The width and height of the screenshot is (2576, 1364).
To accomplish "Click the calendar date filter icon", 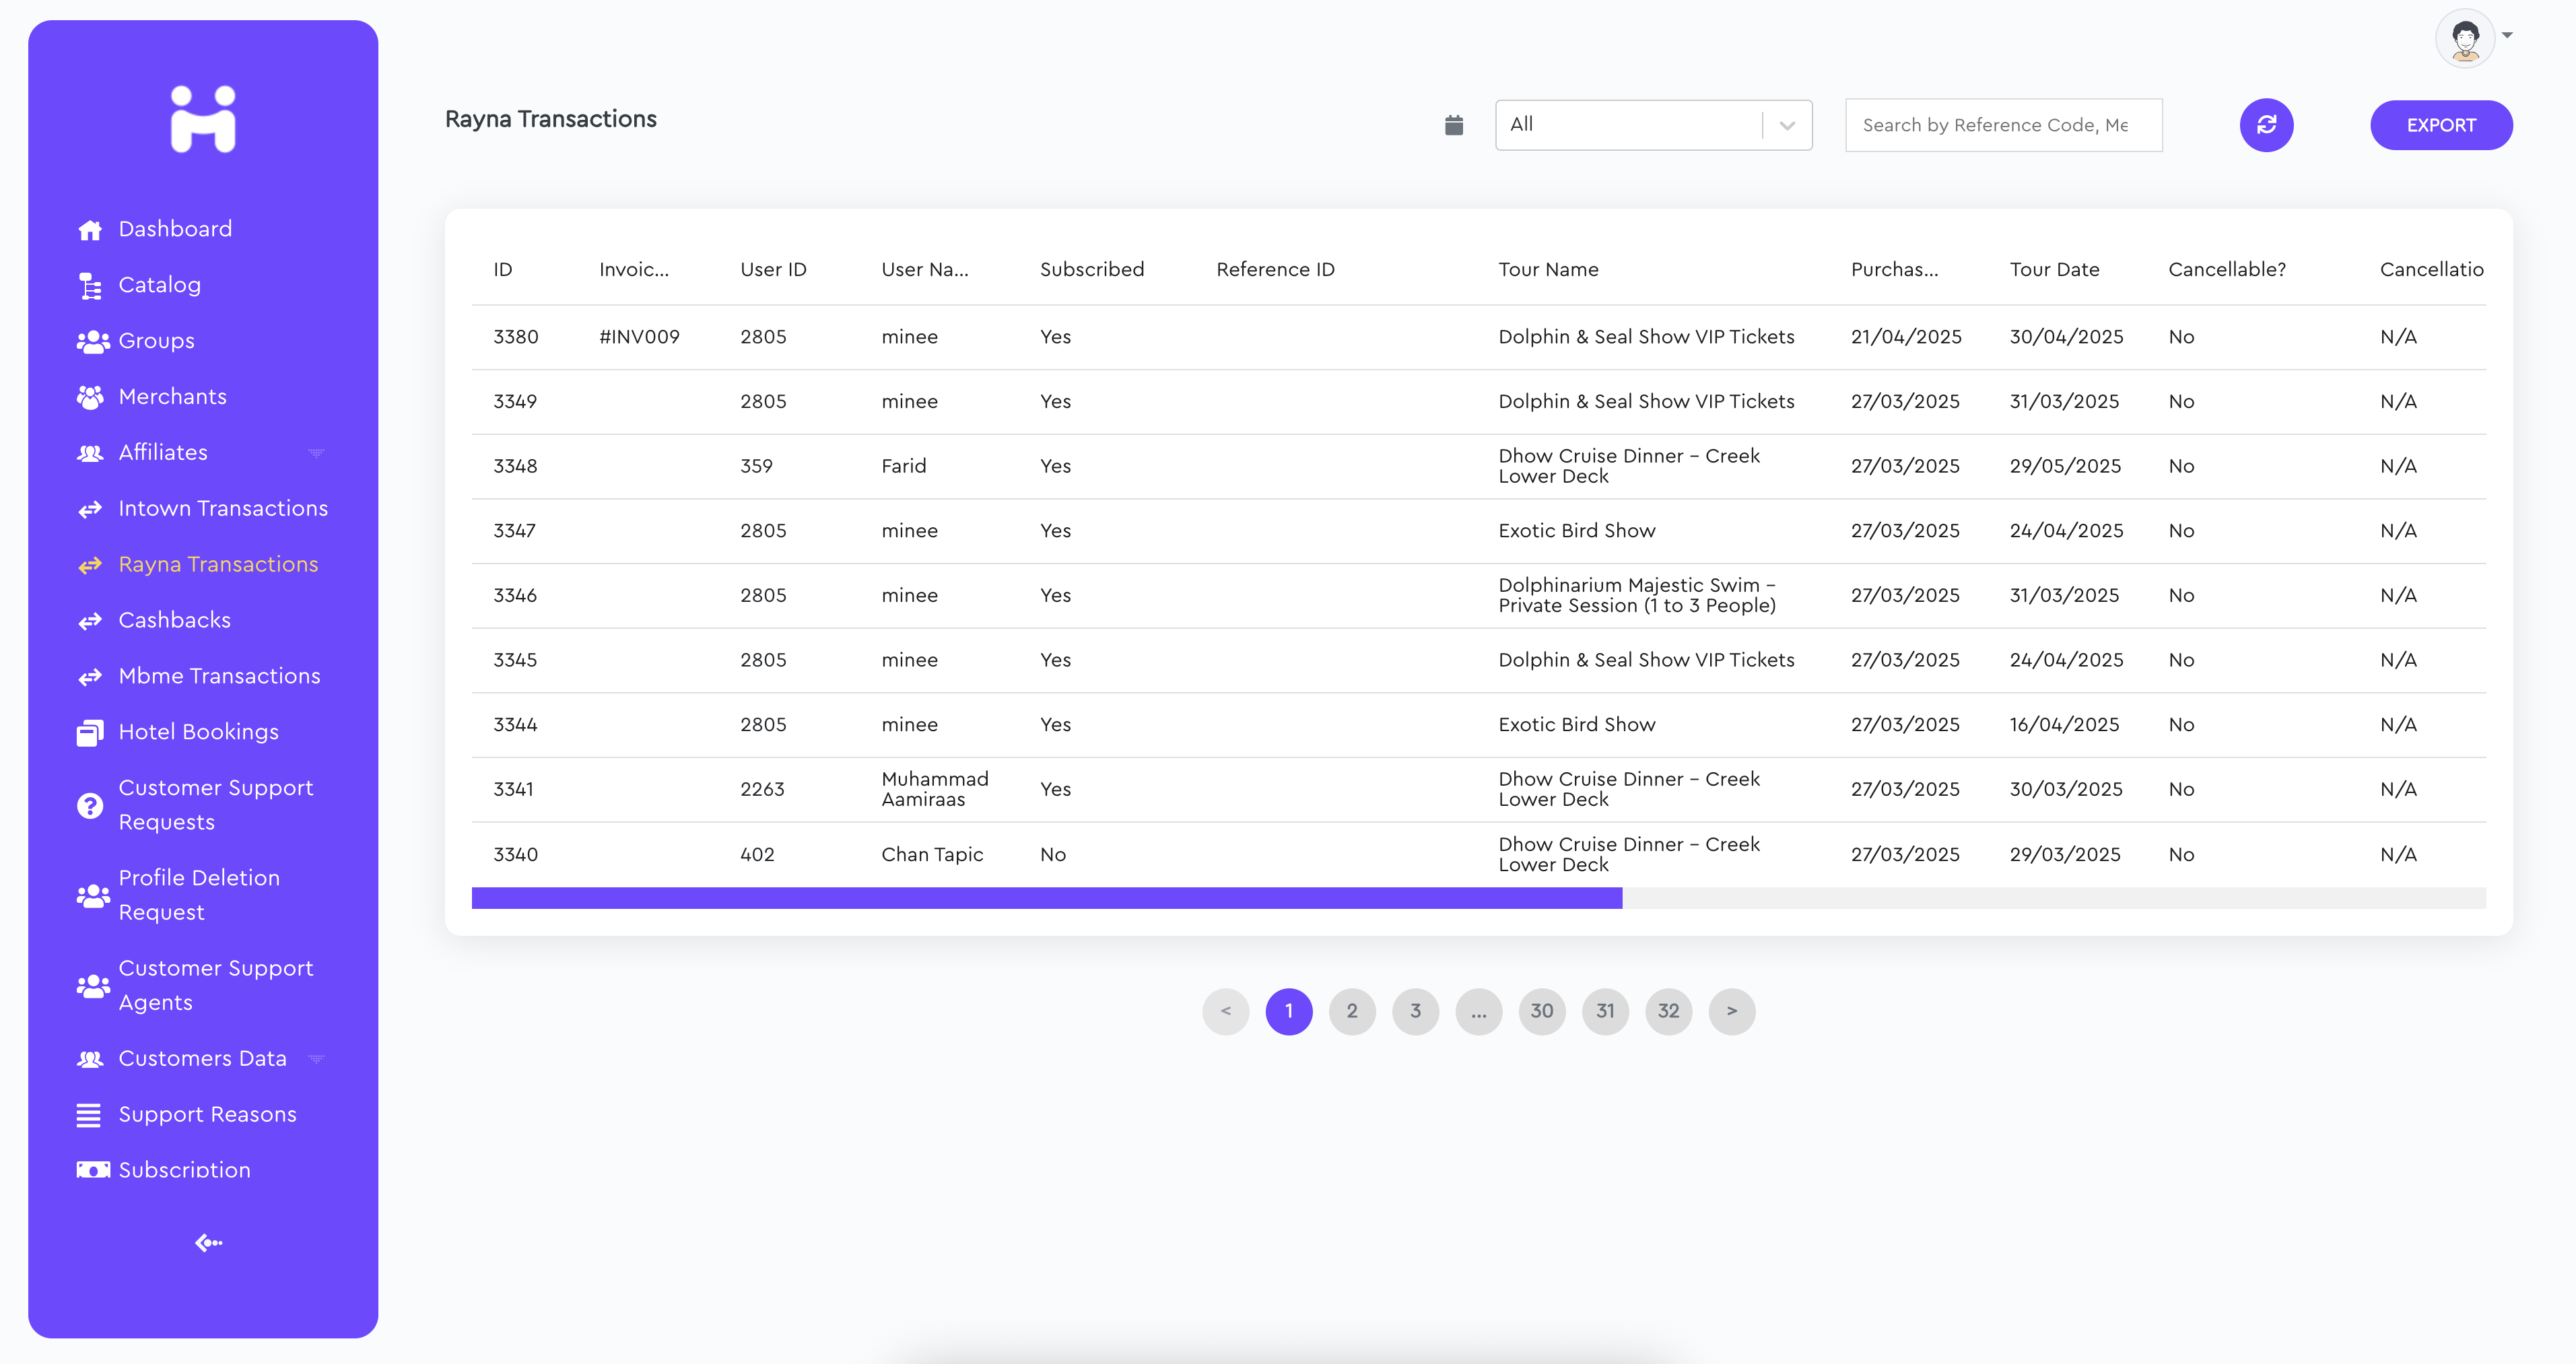I will pos(1454,125).
